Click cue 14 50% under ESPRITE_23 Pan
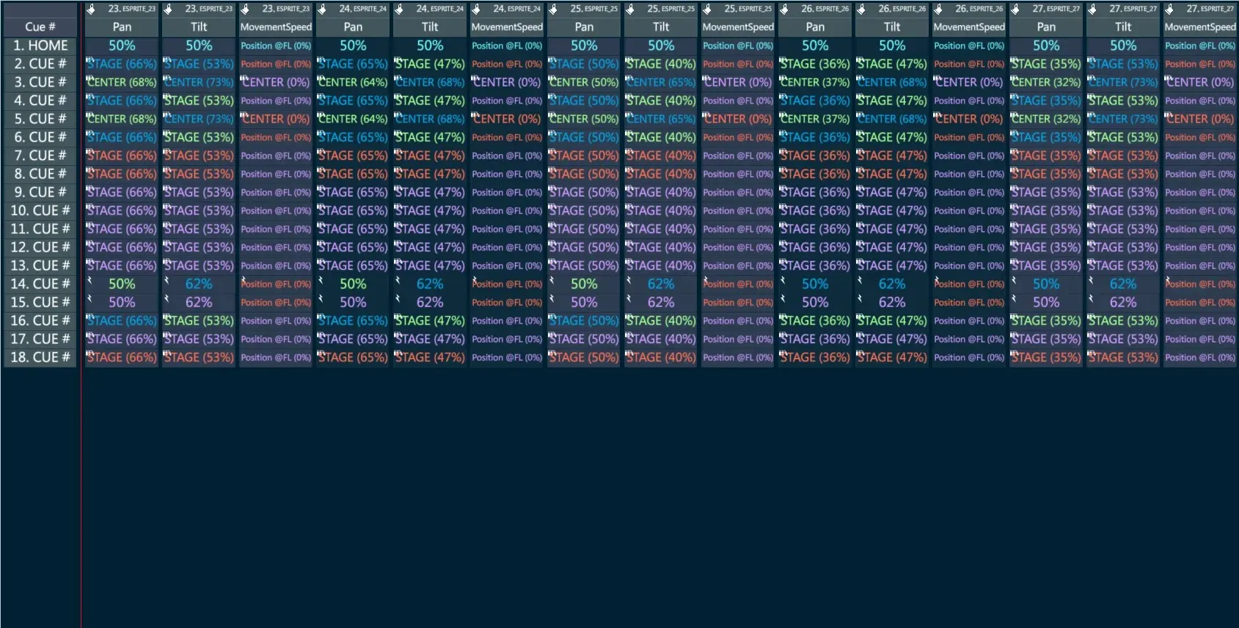 click(122, 284)
